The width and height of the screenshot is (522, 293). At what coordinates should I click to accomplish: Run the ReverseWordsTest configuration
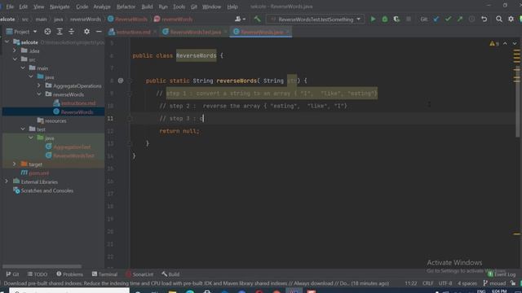tap(373, 20)
